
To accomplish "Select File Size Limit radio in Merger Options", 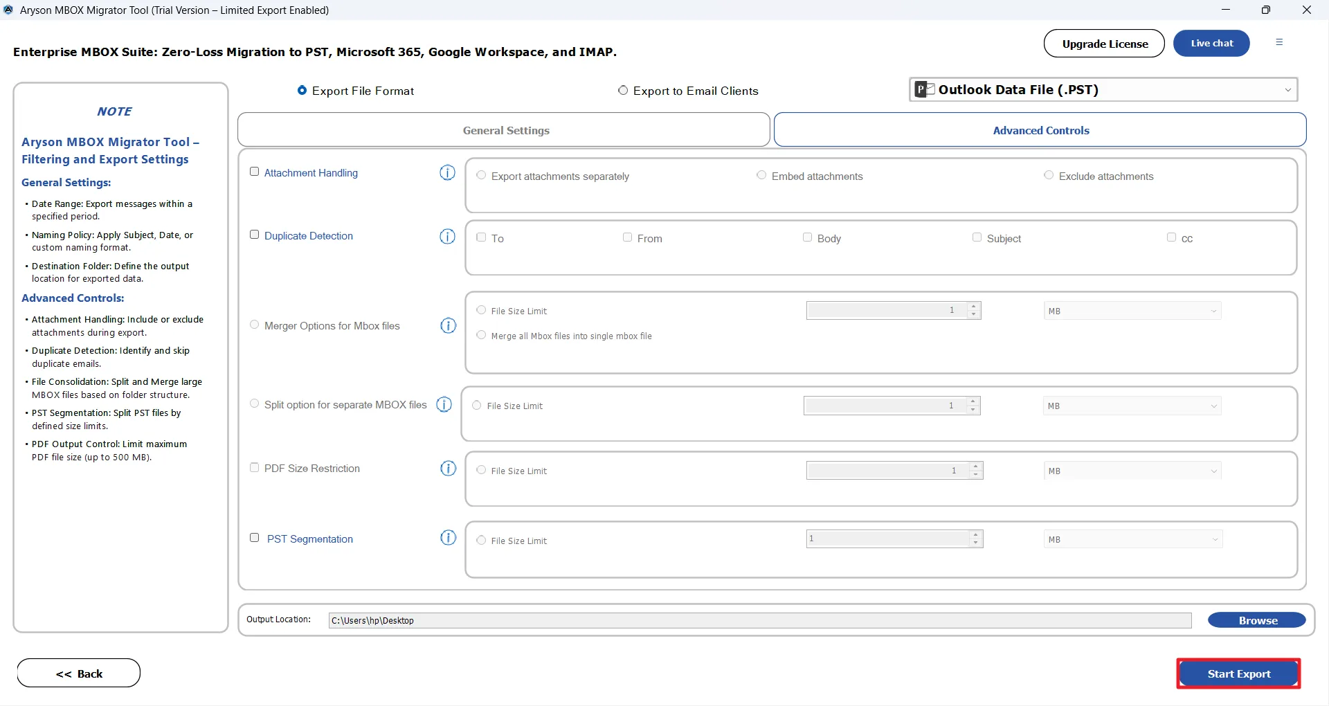I will [481, 310].
